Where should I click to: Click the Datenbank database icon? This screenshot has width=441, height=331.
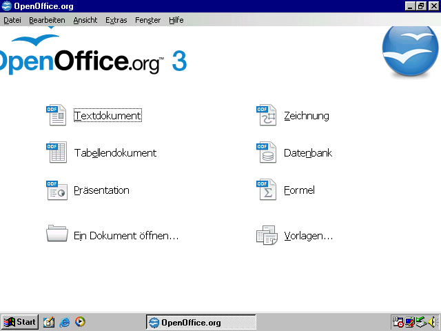pos(267,152)
